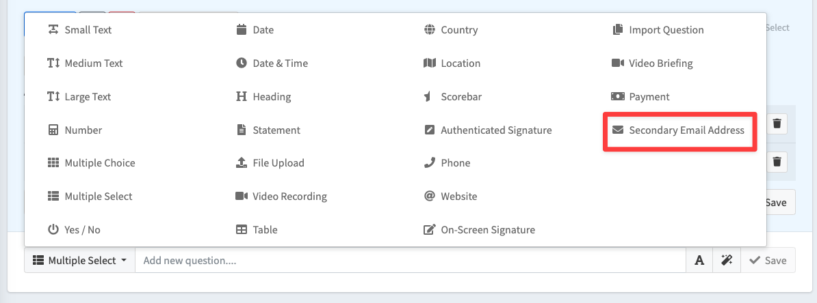Select the File Upload icon

point(242,162)
